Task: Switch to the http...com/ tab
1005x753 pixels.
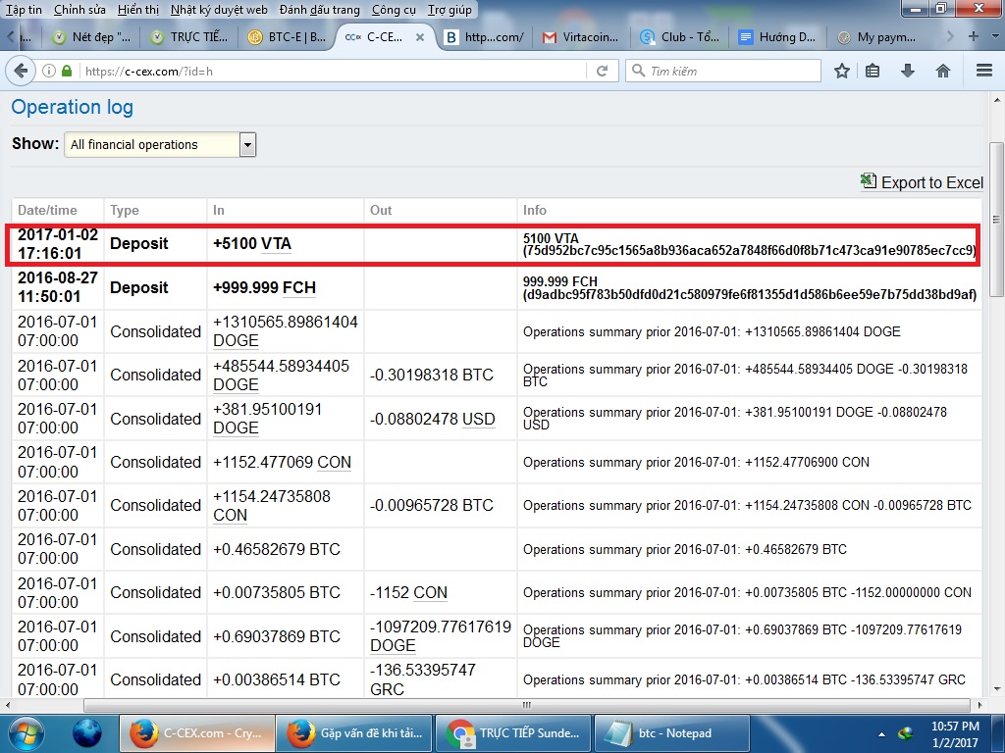Action: 485,37
